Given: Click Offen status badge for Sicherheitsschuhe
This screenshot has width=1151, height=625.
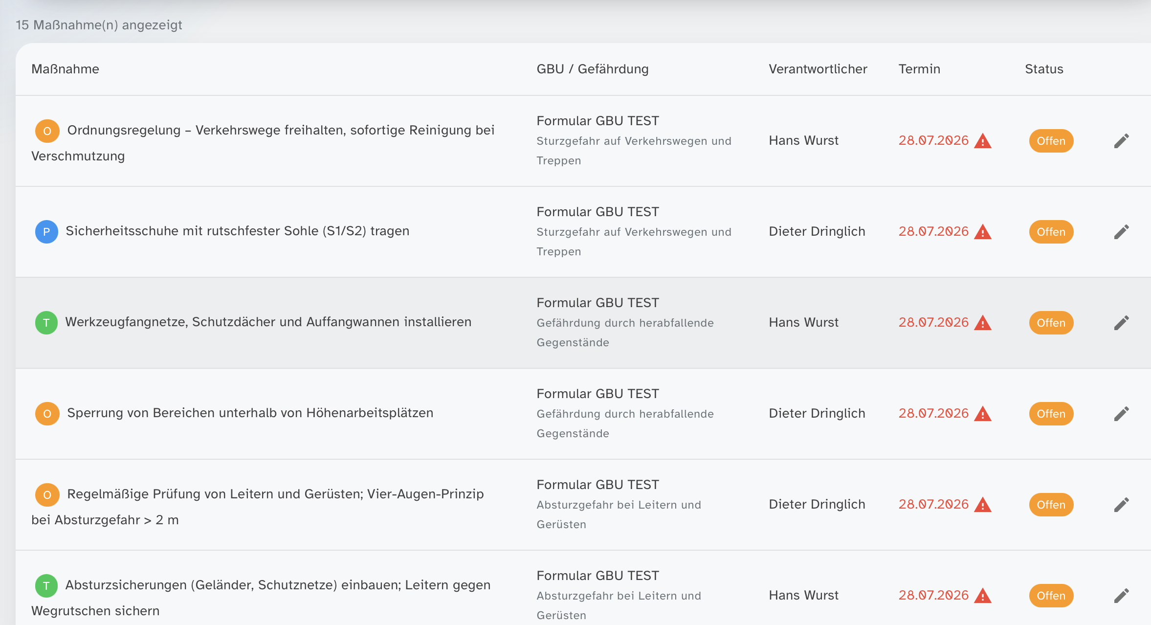Looking at the screenshot, I should 1051,232.
